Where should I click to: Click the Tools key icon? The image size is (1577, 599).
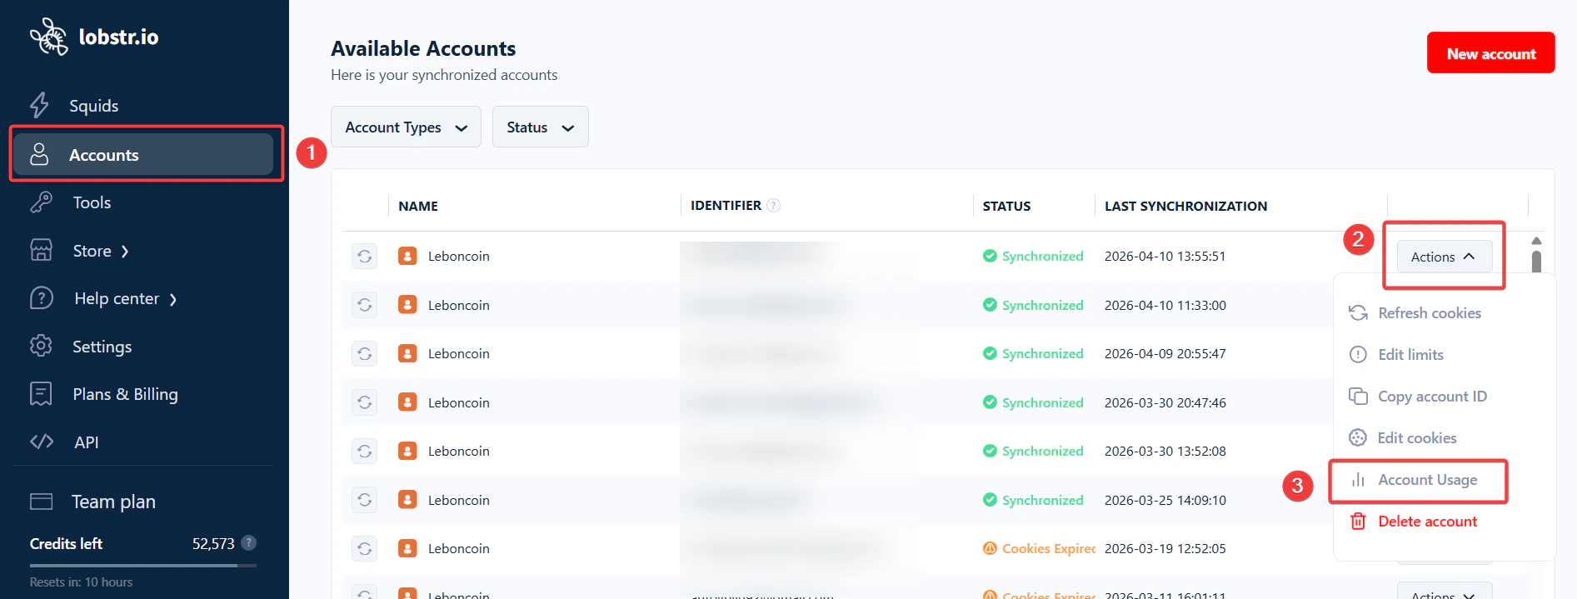point(41,202)
